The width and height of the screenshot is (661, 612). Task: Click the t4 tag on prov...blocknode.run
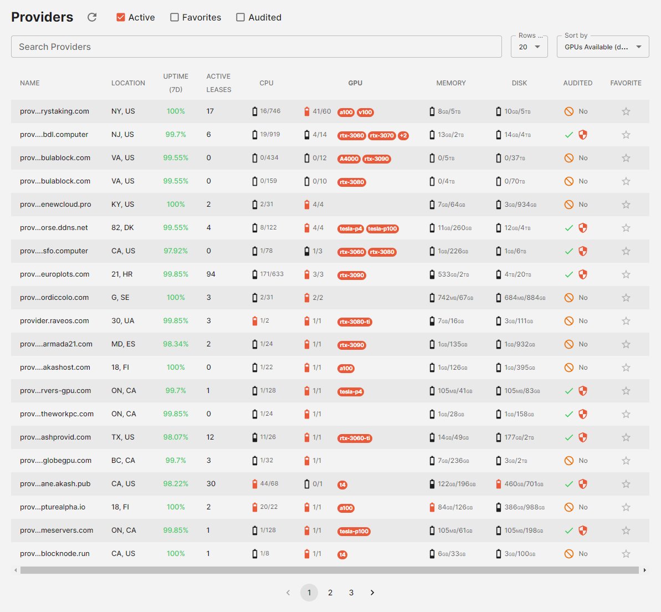coord(342,555)
